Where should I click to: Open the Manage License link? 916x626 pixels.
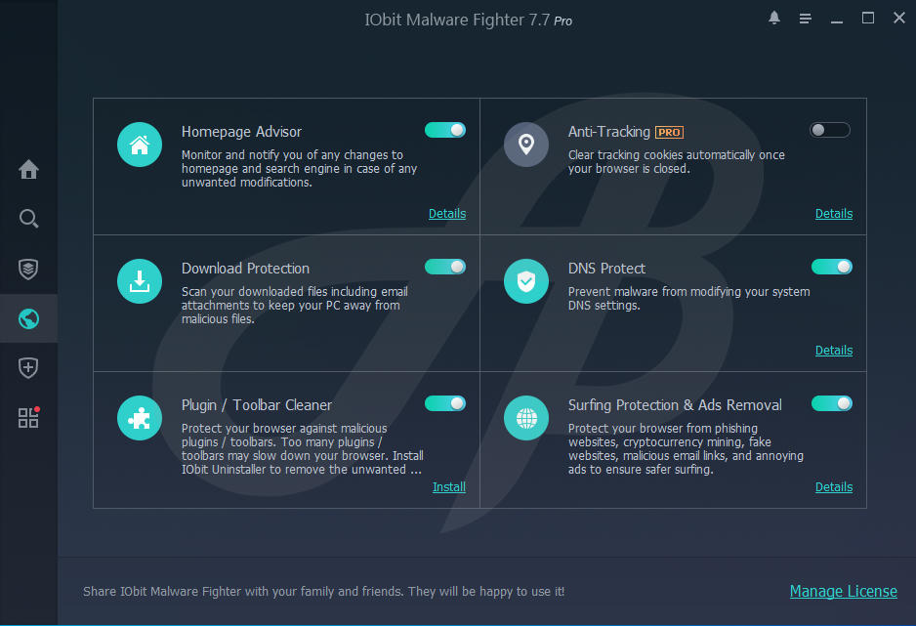click(x=843, y=592)
